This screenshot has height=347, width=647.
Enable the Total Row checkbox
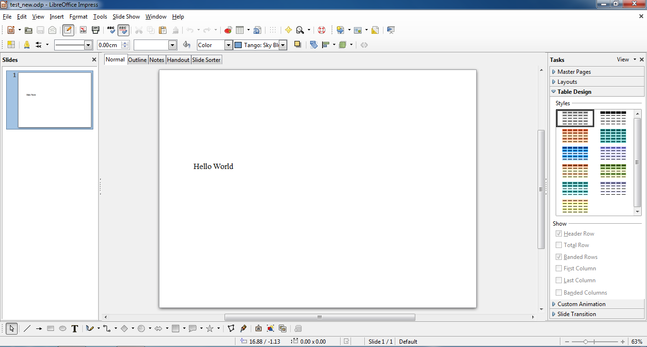(559, 245)
